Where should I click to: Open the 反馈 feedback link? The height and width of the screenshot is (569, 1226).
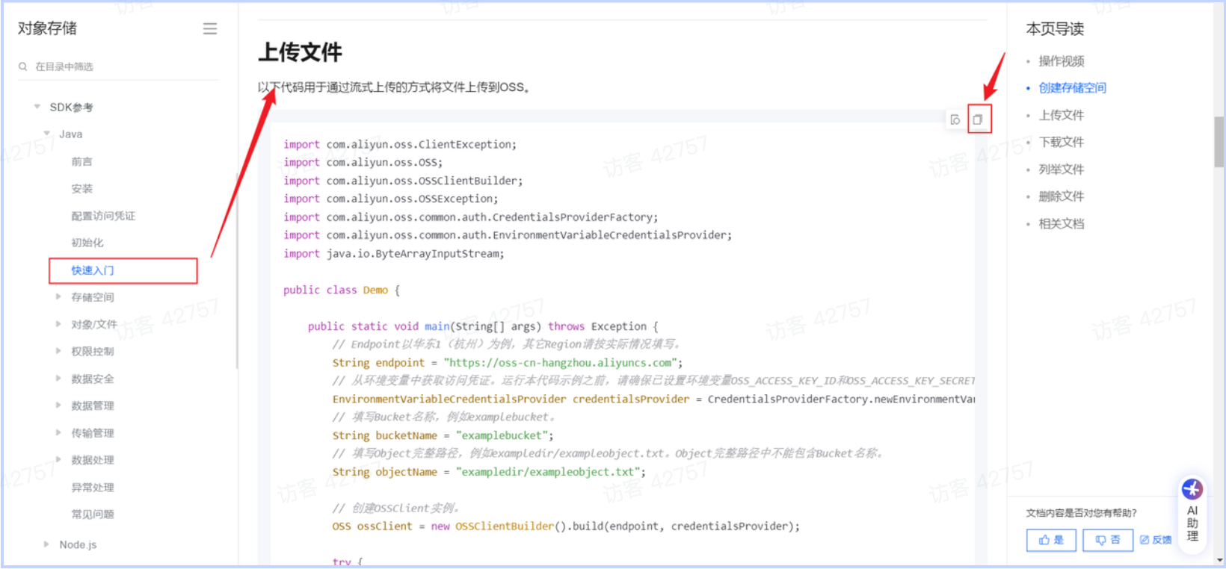tap(1156, 540)
